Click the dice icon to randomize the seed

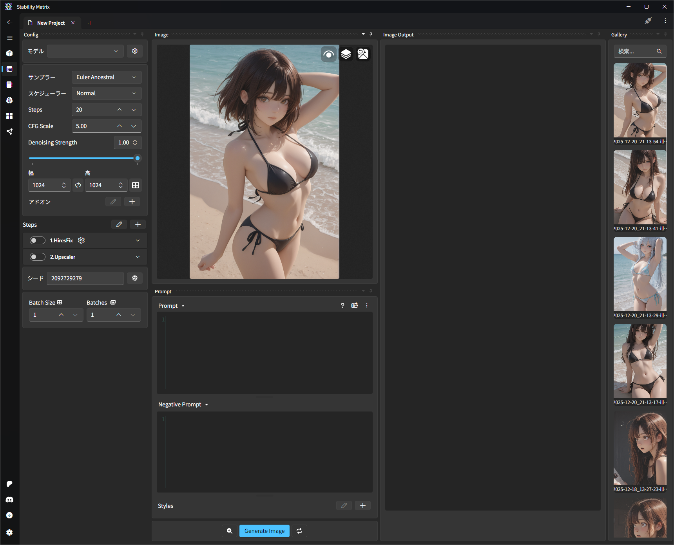135,278
